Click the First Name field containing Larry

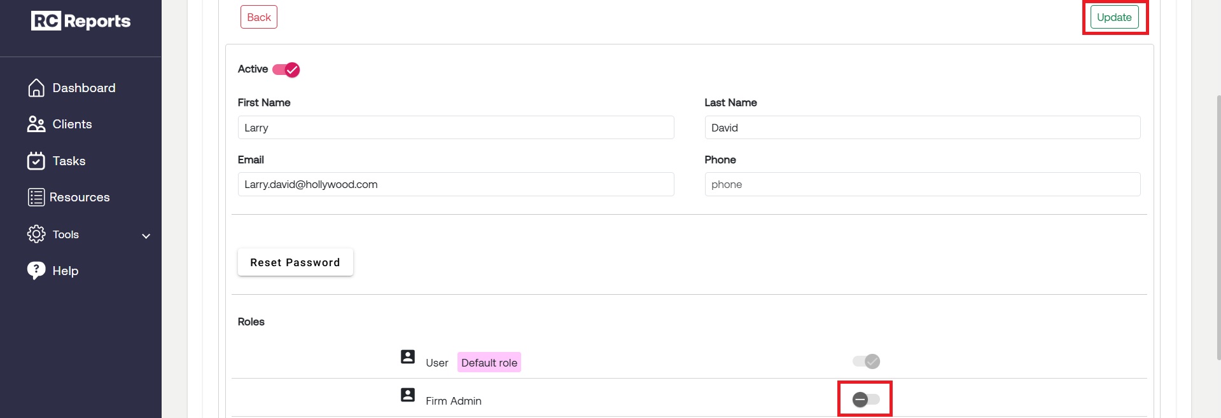tap(456, 128)
